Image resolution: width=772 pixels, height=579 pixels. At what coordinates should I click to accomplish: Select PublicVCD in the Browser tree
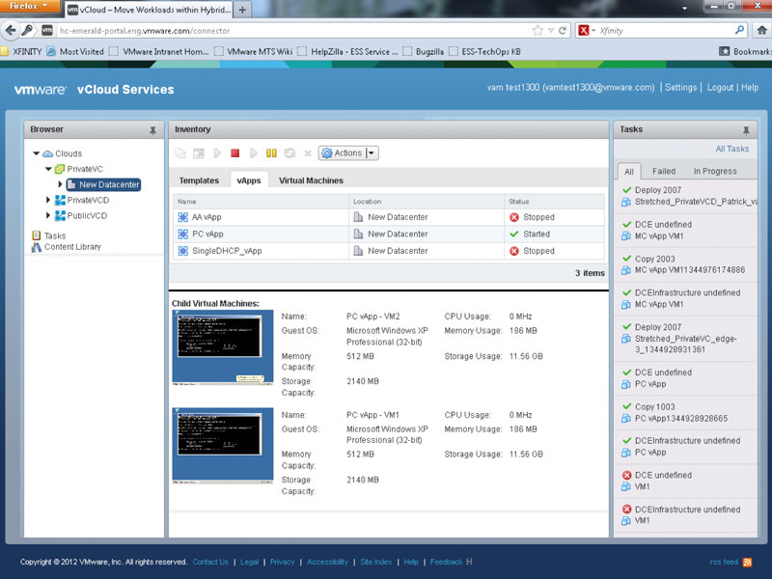tap(87, 215)
